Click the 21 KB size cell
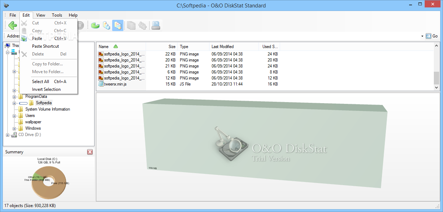 tap(170, 66)
